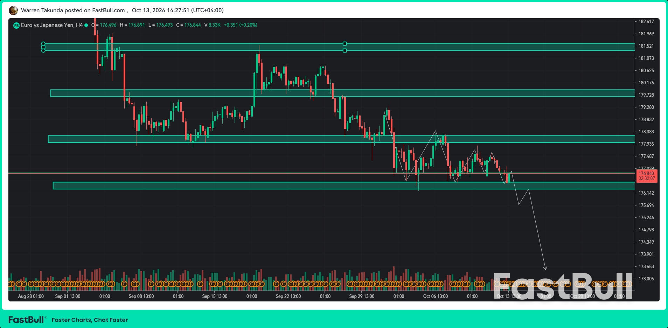Viewport: 668px width, 328px height.
Task: Click the change value +0.351 (+0.20%)
Action: [x=241, y=25]
